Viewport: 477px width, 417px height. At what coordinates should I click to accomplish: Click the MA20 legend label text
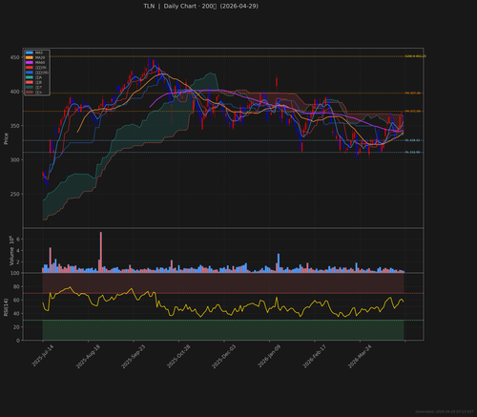click(40, 57)
